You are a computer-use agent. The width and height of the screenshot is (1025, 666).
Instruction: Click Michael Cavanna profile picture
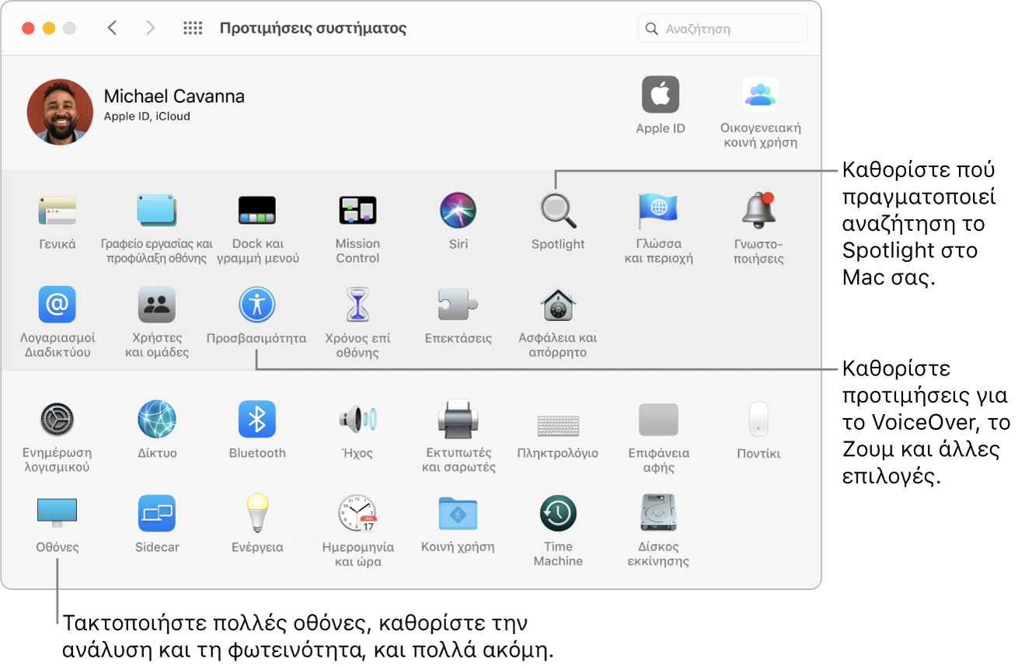tap(60, 112)
